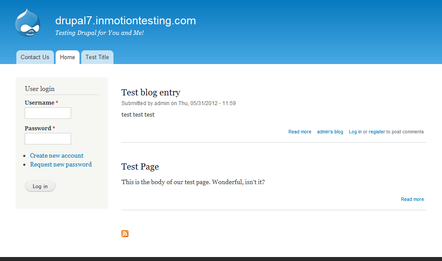Image resolution: width=442 pixels, height=261 pixels.
Task: Open the Test Title tab
Action: click(97, 57)
